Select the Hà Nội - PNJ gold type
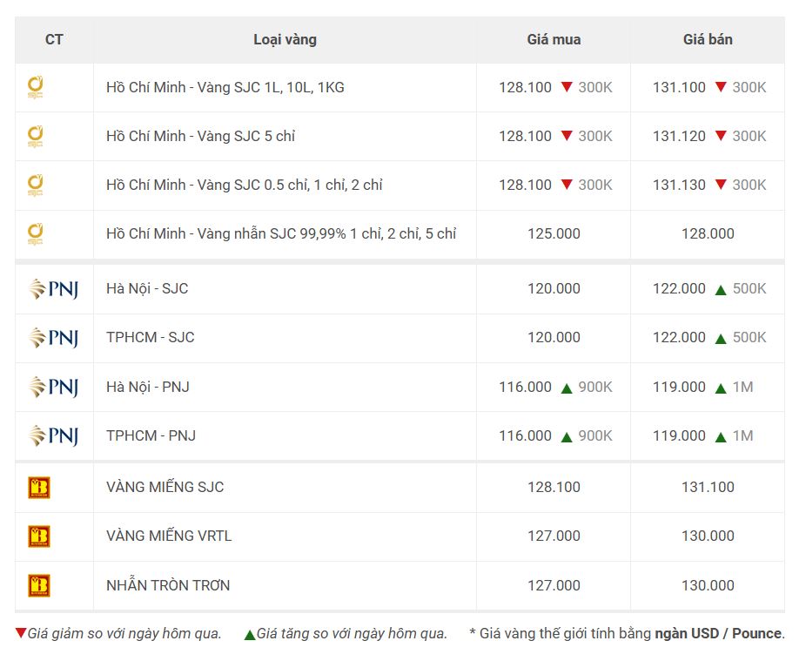This screenshot has width=799, height=661. click(147, 387)
